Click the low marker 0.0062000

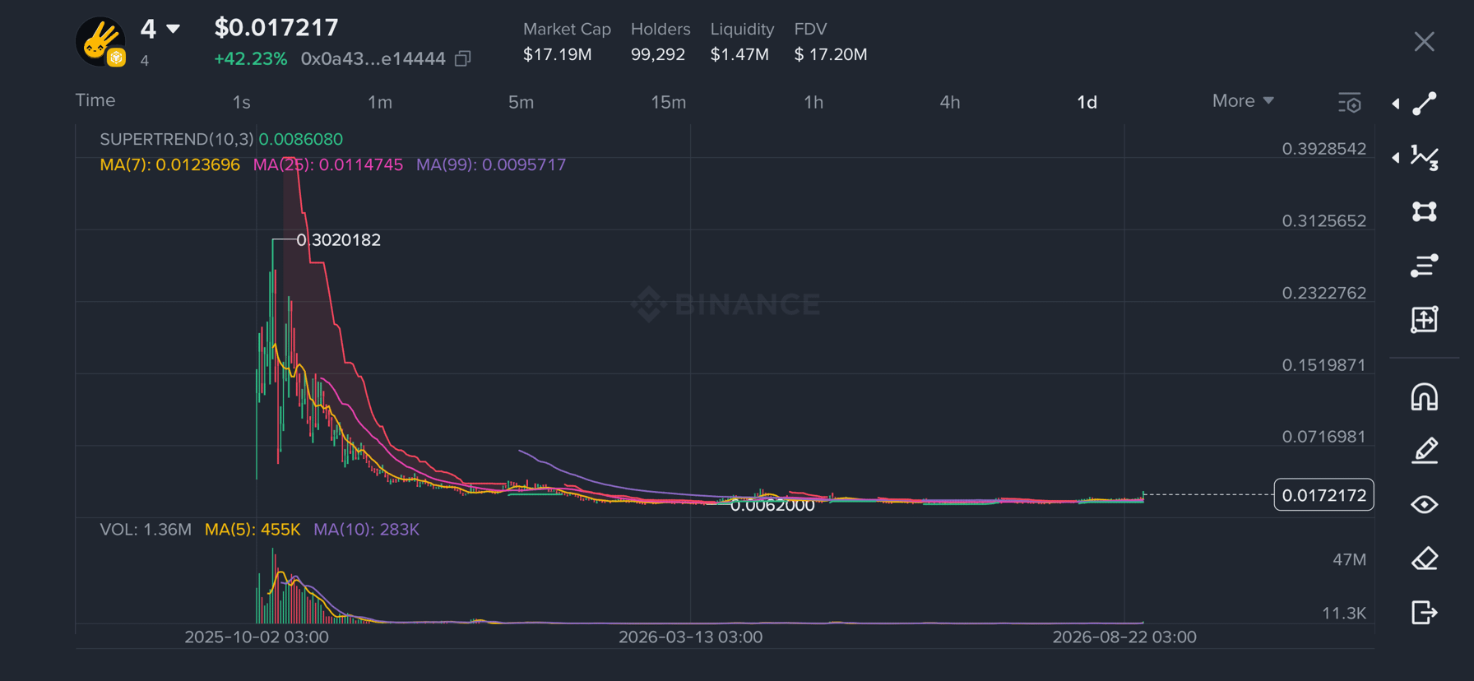click(x=772, y=505)
